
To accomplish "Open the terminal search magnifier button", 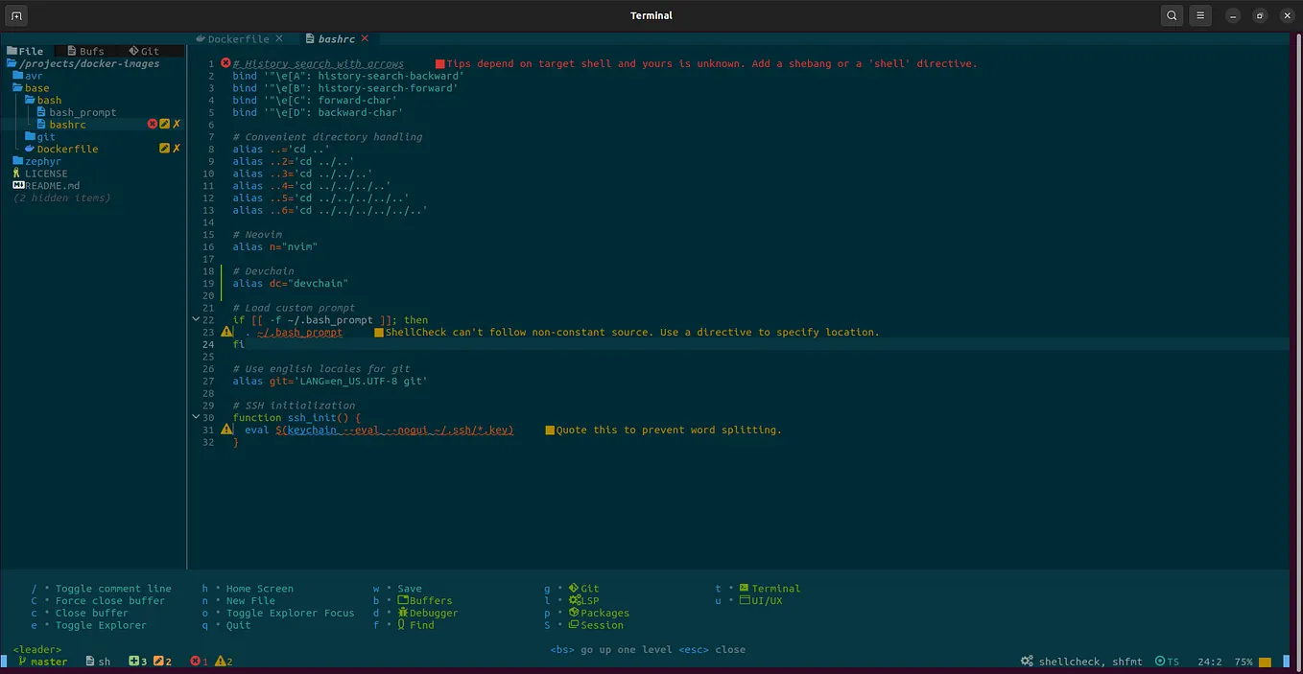I will 1172,15.
